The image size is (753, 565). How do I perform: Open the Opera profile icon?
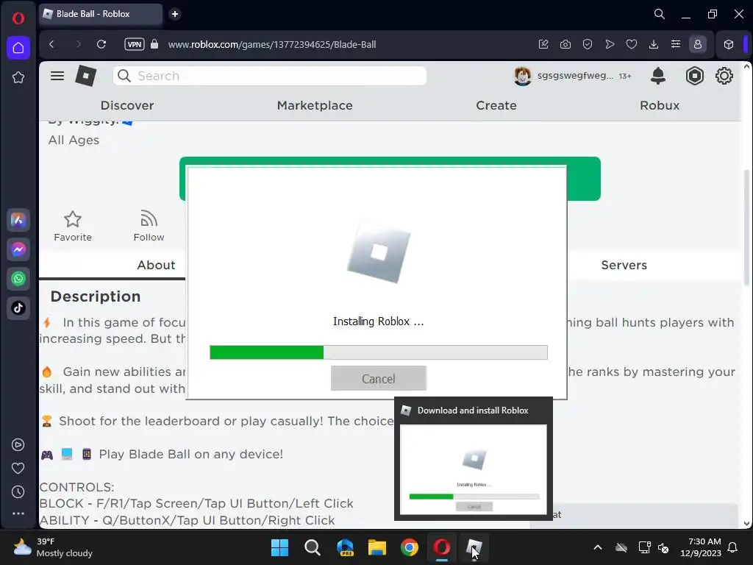click(x=698, y=44)
